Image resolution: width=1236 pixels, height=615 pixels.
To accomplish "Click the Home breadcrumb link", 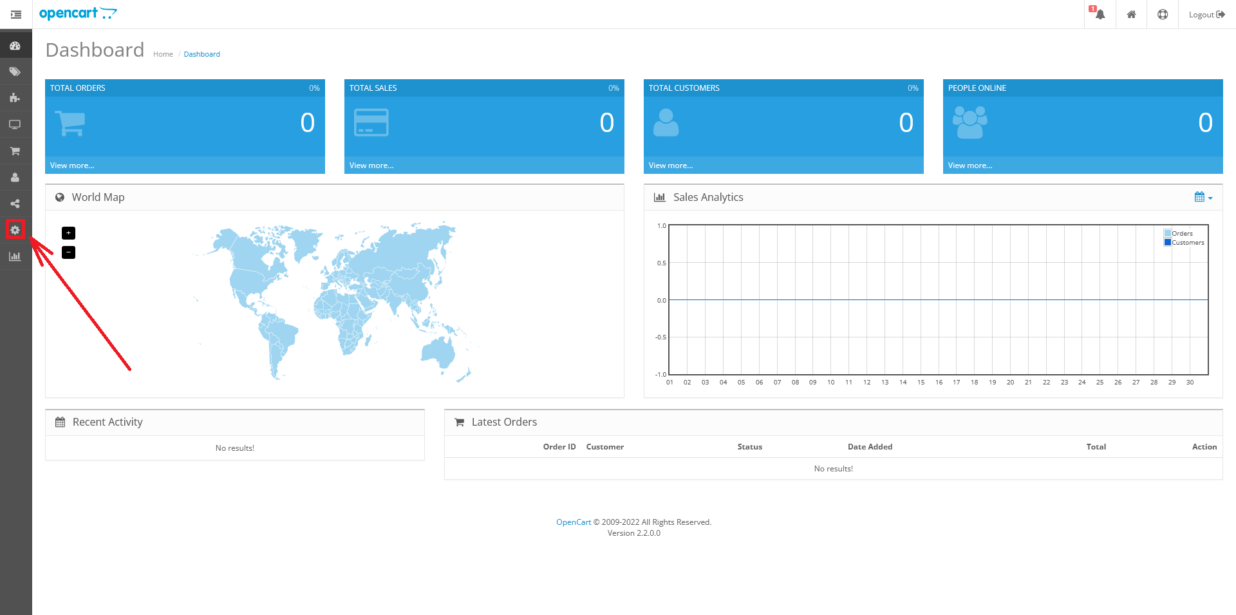I will coord(163,54).
